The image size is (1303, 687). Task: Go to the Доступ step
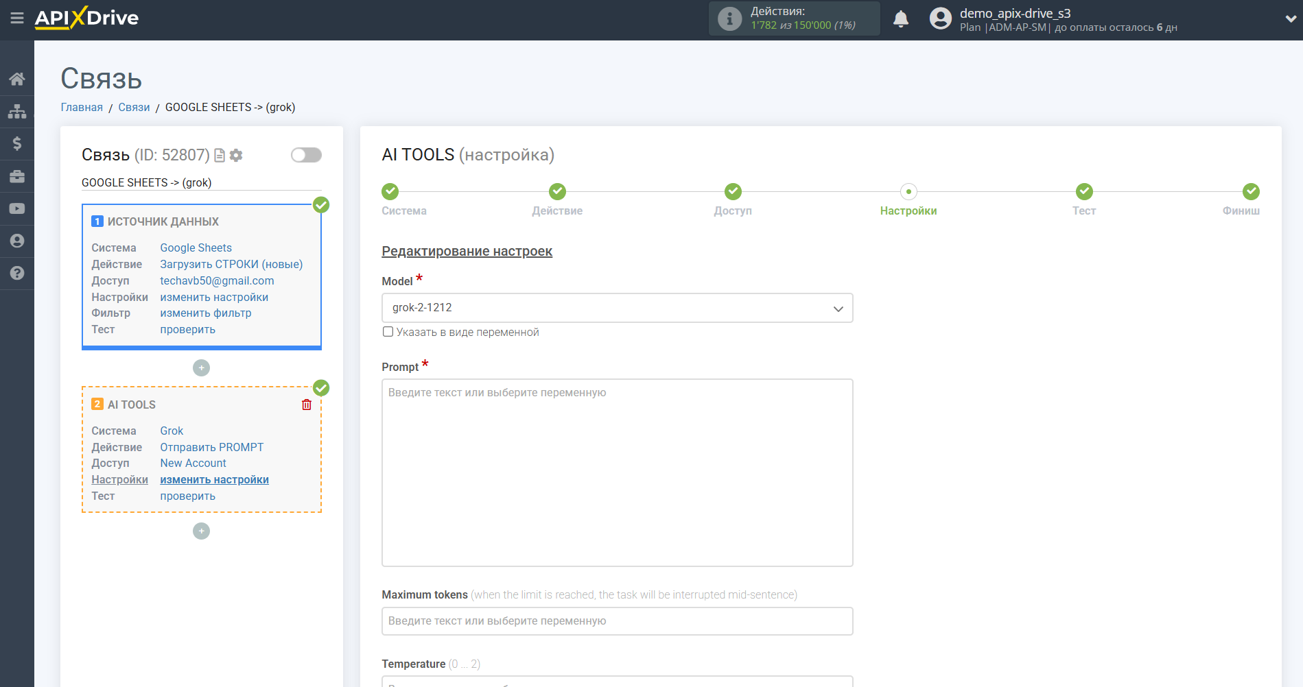[x=733, y=192]
